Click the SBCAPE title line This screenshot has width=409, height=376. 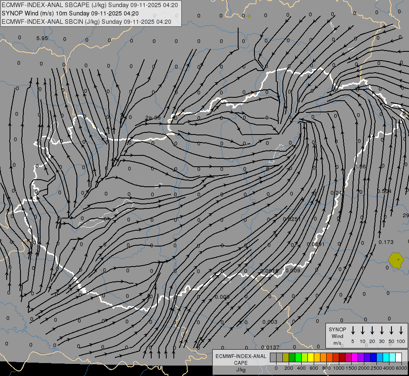click(x=90, y=5)
